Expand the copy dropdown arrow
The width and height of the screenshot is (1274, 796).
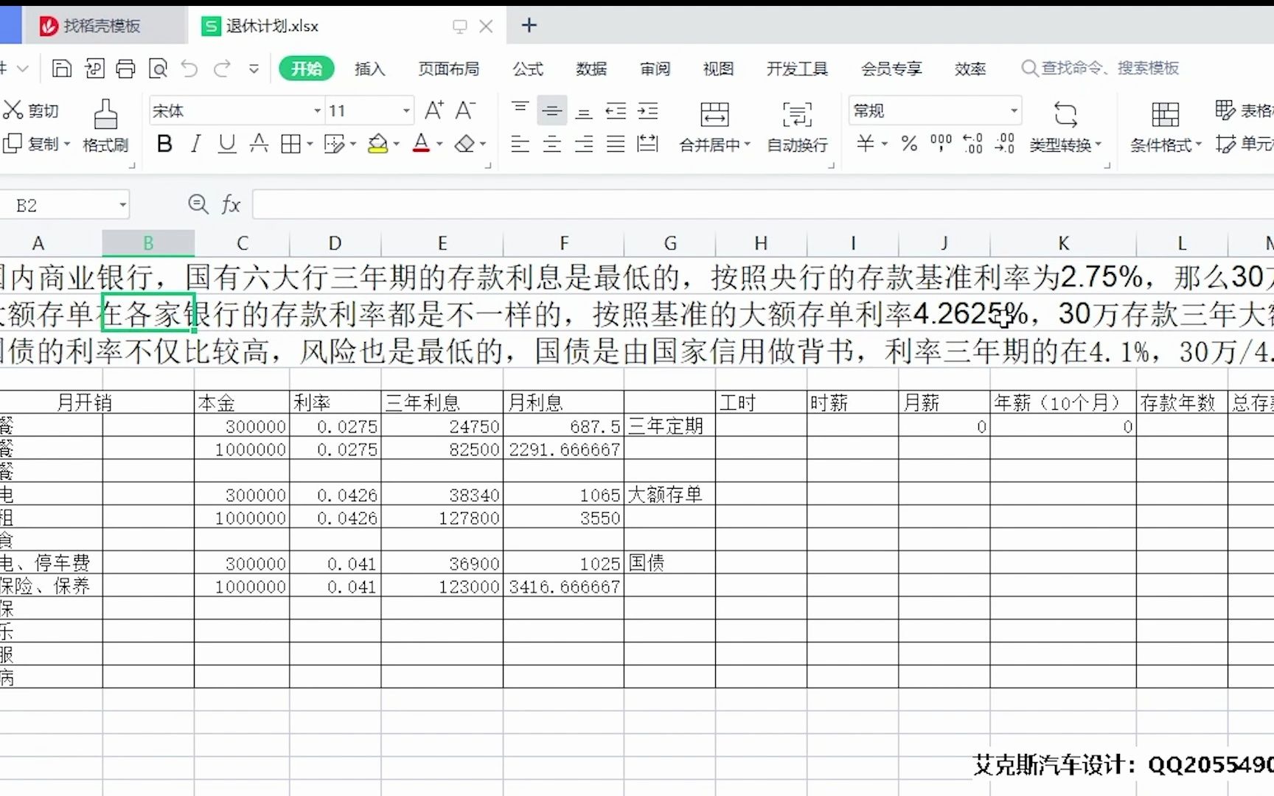point(67,144)
